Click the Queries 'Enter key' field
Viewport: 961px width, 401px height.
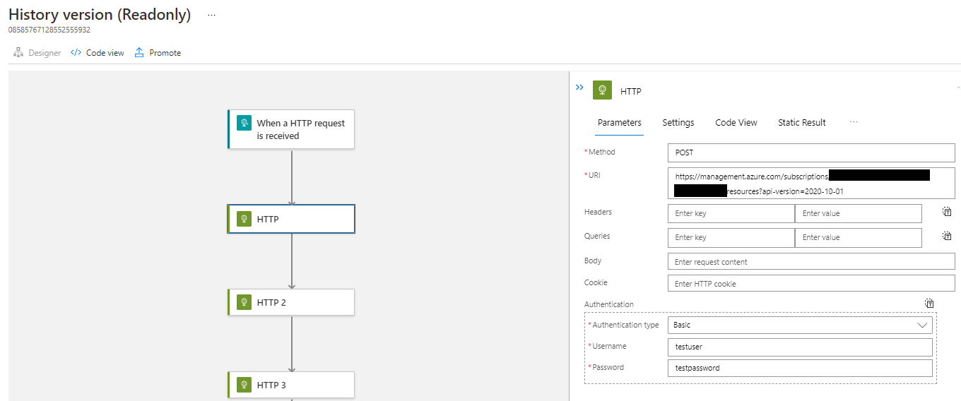click(731, 237)
